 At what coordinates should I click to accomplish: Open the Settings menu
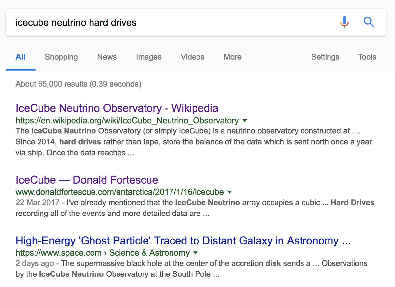click(x=325, y=57)
